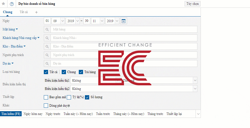This screenshot has height=128, width=250.
Task: Click the Kho - Địa điểm input field
Action: point(124,46)
